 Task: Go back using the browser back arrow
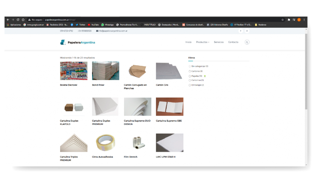(8, 20)
